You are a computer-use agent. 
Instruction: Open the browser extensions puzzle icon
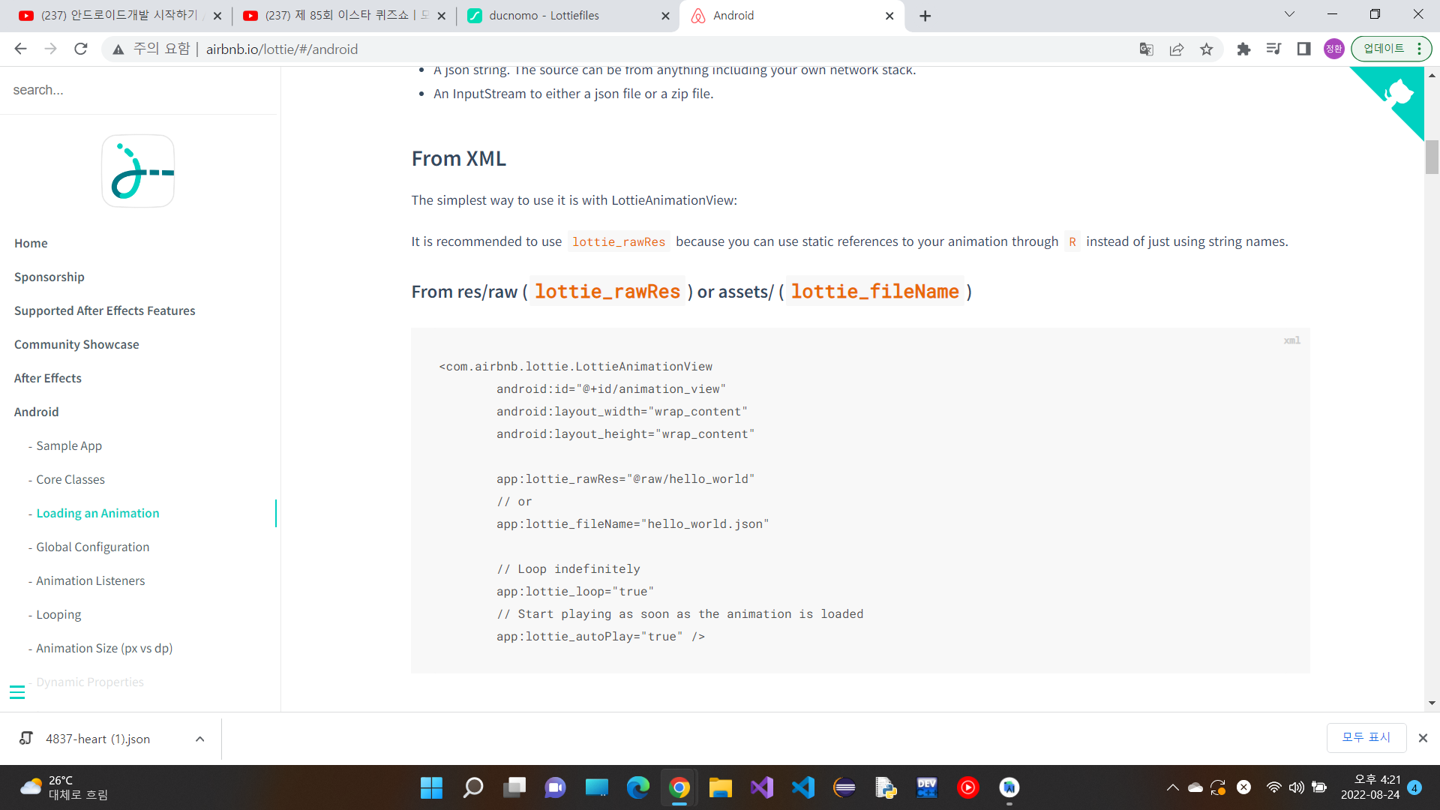point(1243,49)
